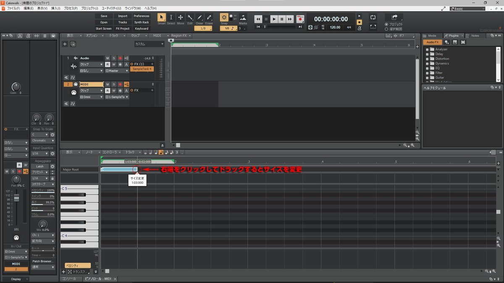Toggle loop on/off icon
The height and width of the screenshot is (283, 504).
point(373,17)
